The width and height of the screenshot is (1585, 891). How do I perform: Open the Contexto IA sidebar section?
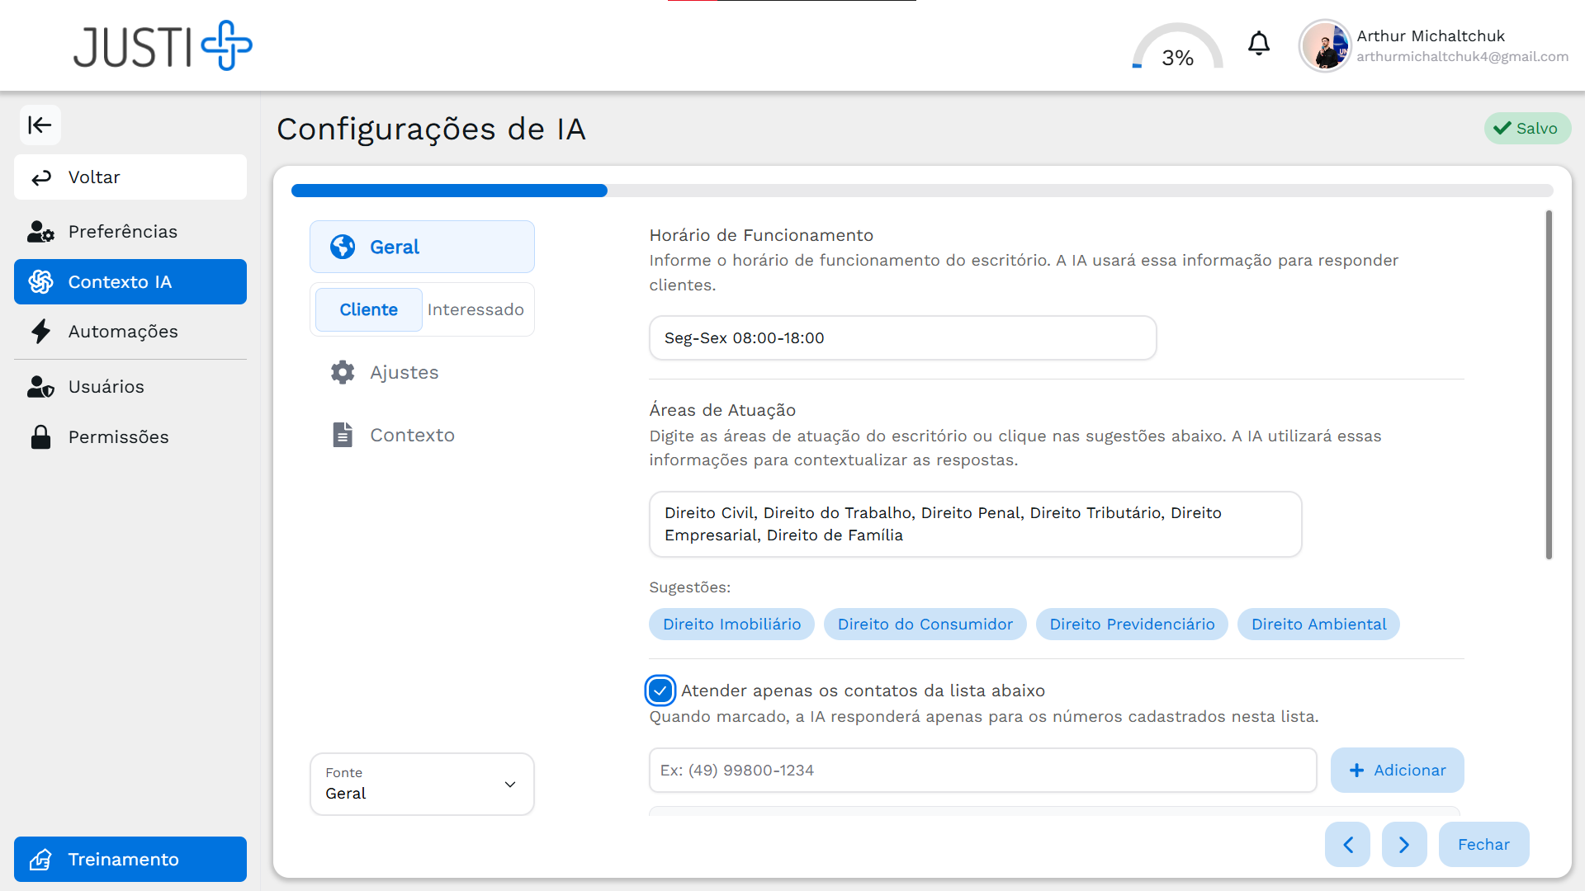point(130,281)
